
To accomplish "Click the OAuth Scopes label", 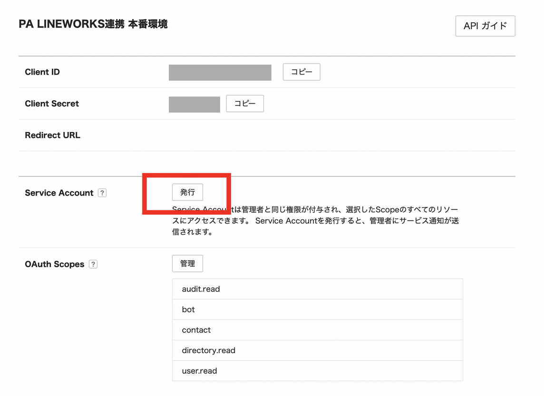I will point(54,264).
